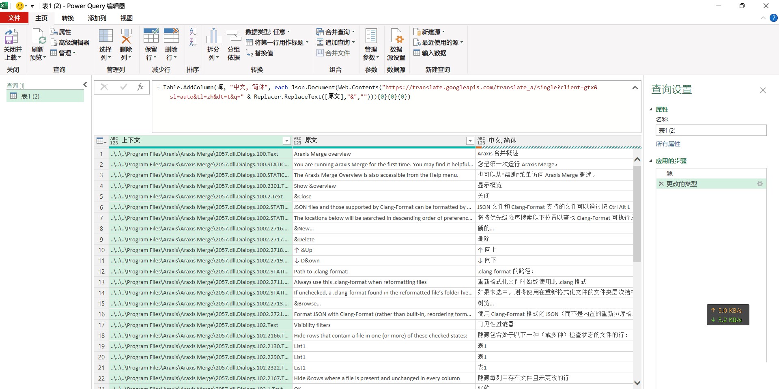Viewport: 779px width, 389px height.
Task: Click 输入数据 enter data button
Action: (x=430, y=53)
